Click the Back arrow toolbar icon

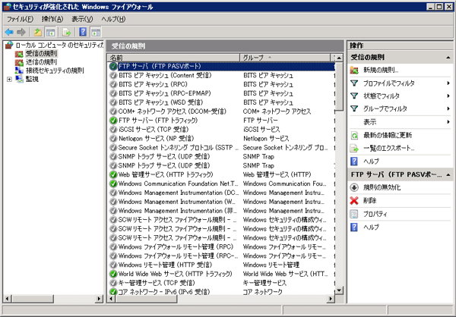(x=9, y=32)
